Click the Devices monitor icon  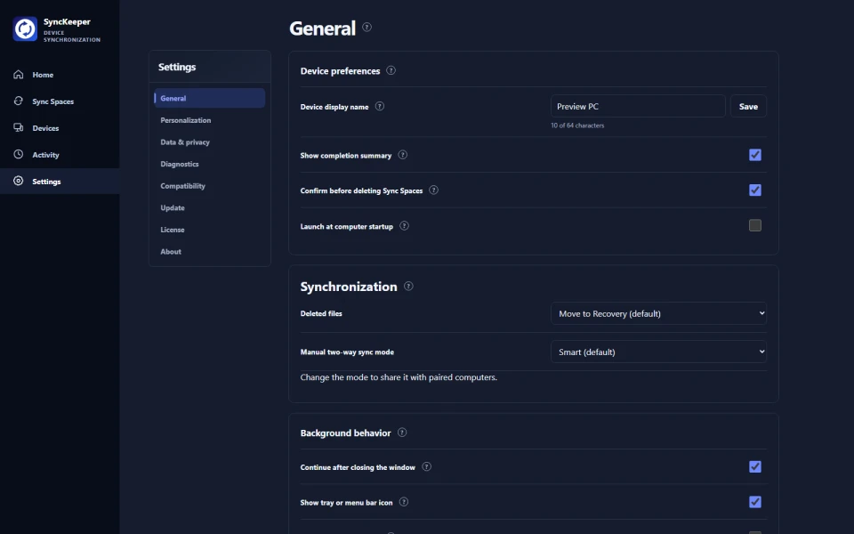tap(19, 127)
